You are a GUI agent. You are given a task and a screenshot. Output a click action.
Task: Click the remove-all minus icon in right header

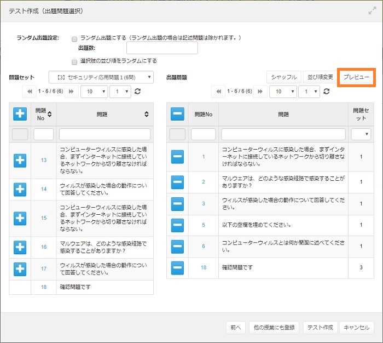click(x=177, y=114)
